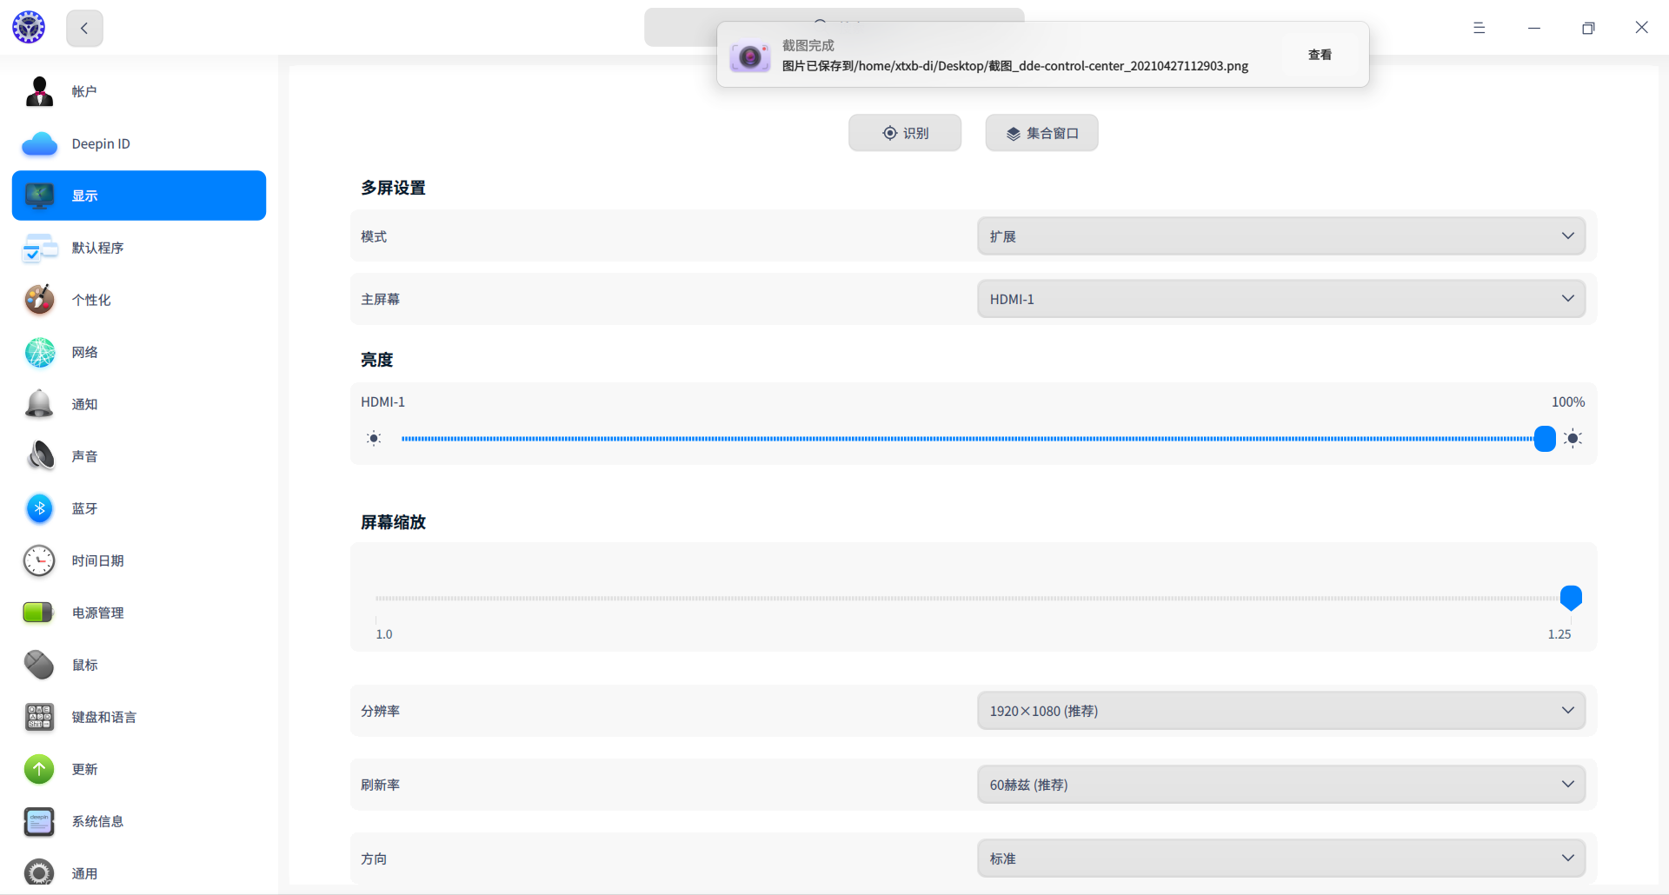Select the Update arrow icon

pos(40,769)
